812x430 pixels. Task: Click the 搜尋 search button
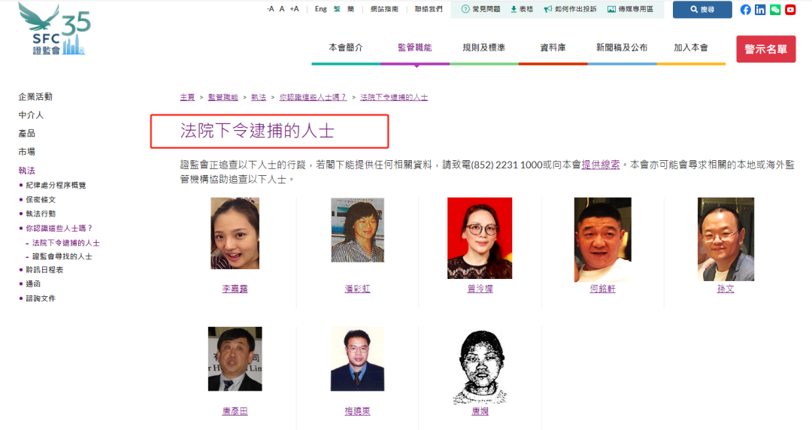702,9
